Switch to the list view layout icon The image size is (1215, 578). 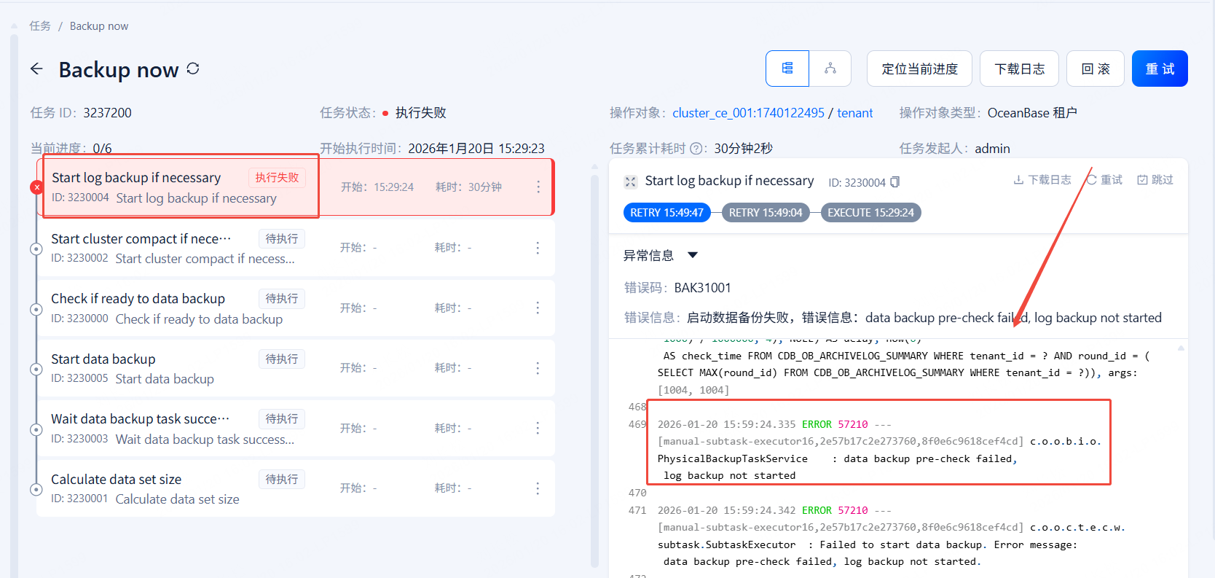[787, 69]
